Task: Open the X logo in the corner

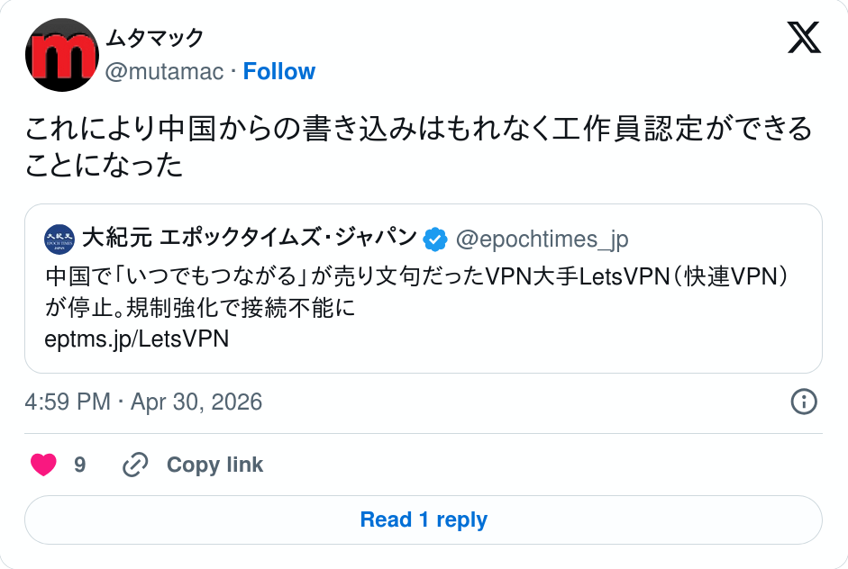Action: coord(804,39)
